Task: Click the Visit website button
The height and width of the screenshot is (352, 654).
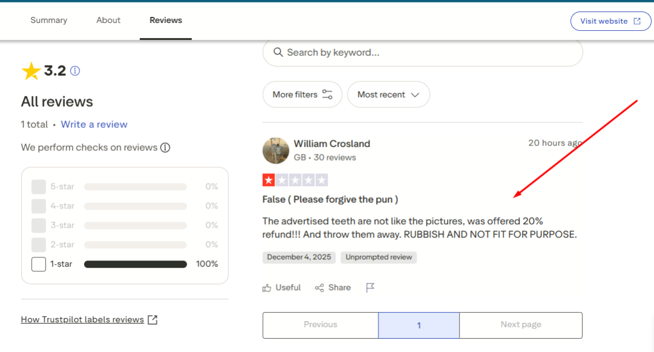Action: (x=610, y=21)
